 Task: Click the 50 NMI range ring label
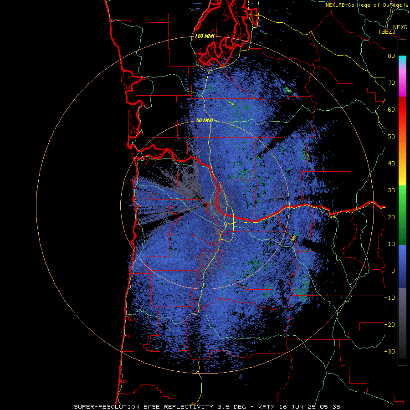[x=205, y=121]
